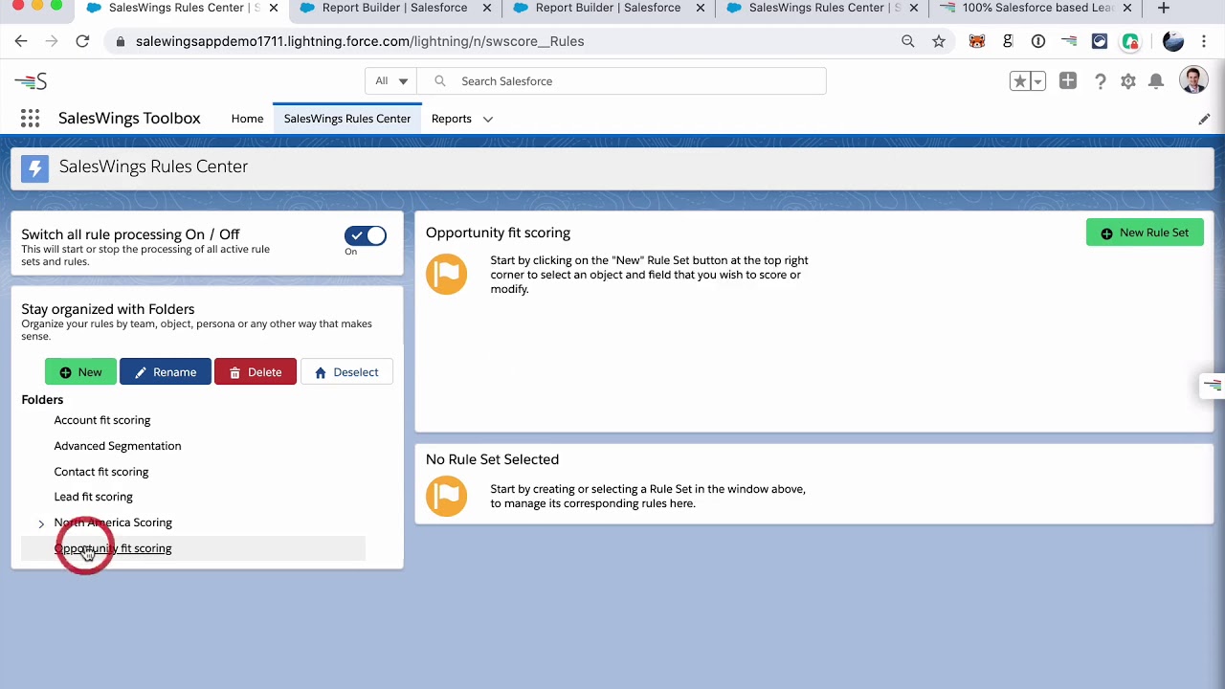1225x689 pixels.
Task: Click the flag icon under No Rule Set Selected
Action: (447, 497)
